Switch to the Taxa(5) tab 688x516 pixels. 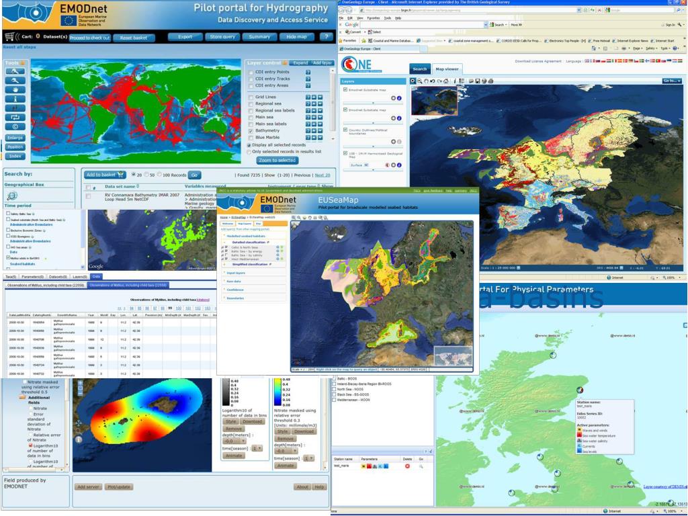coord(11,277)
